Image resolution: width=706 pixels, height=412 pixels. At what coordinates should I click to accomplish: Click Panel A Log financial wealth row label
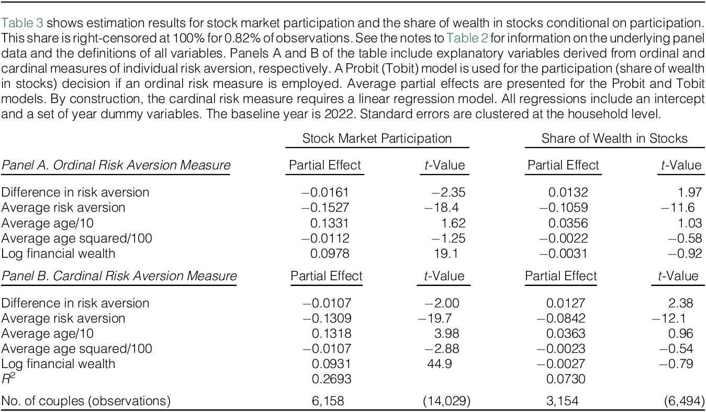[58, 254]
